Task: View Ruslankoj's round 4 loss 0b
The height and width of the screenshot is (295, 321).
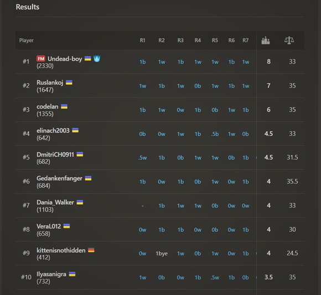Action: tap(198, 86)
